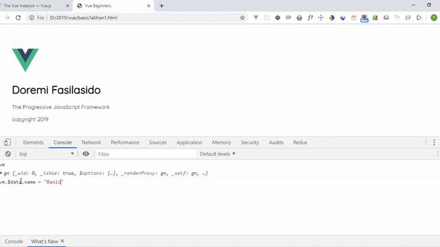Switch to the Memory tab
This screenshot has width=440, height=247.
[221, 142]
